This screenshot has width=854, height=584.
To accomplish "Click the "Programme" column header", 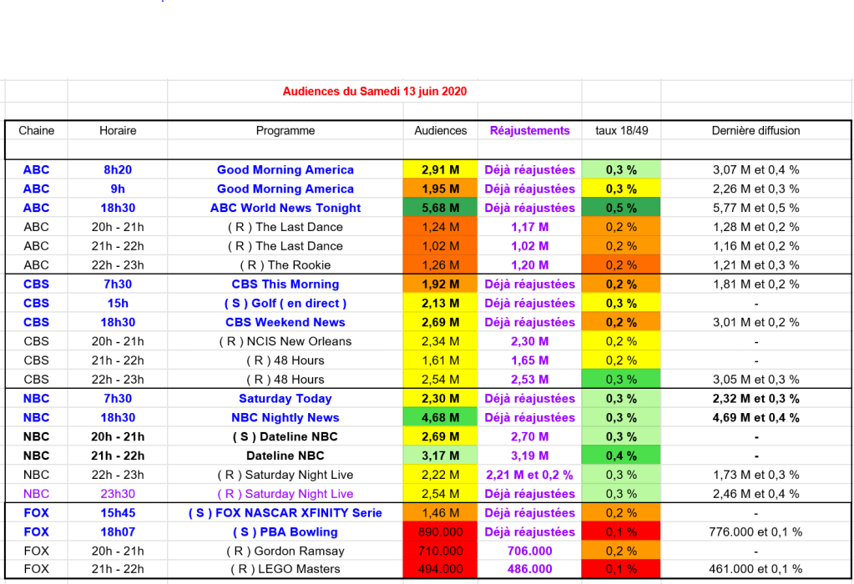I will [286, 130].
